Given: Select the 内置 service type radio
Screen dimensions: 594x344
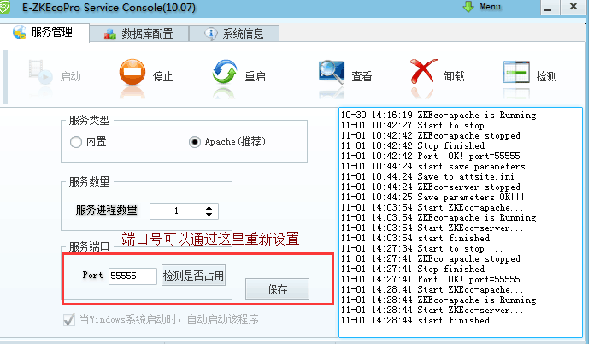Looking at the screenshot, I should point(76,142).
